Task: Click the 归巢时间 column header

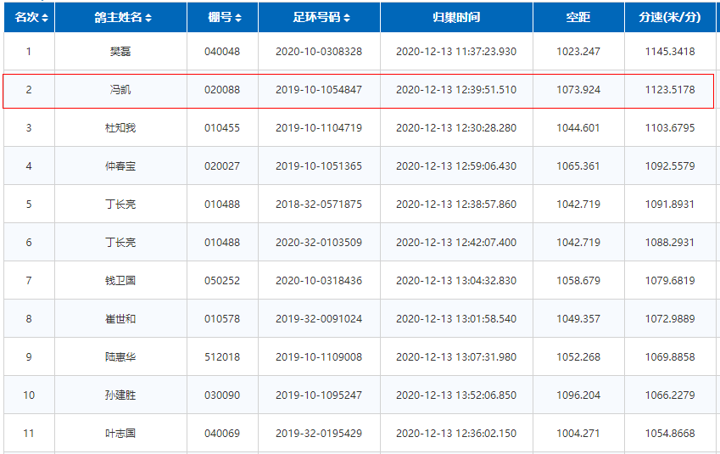Action: pos(456,18)
